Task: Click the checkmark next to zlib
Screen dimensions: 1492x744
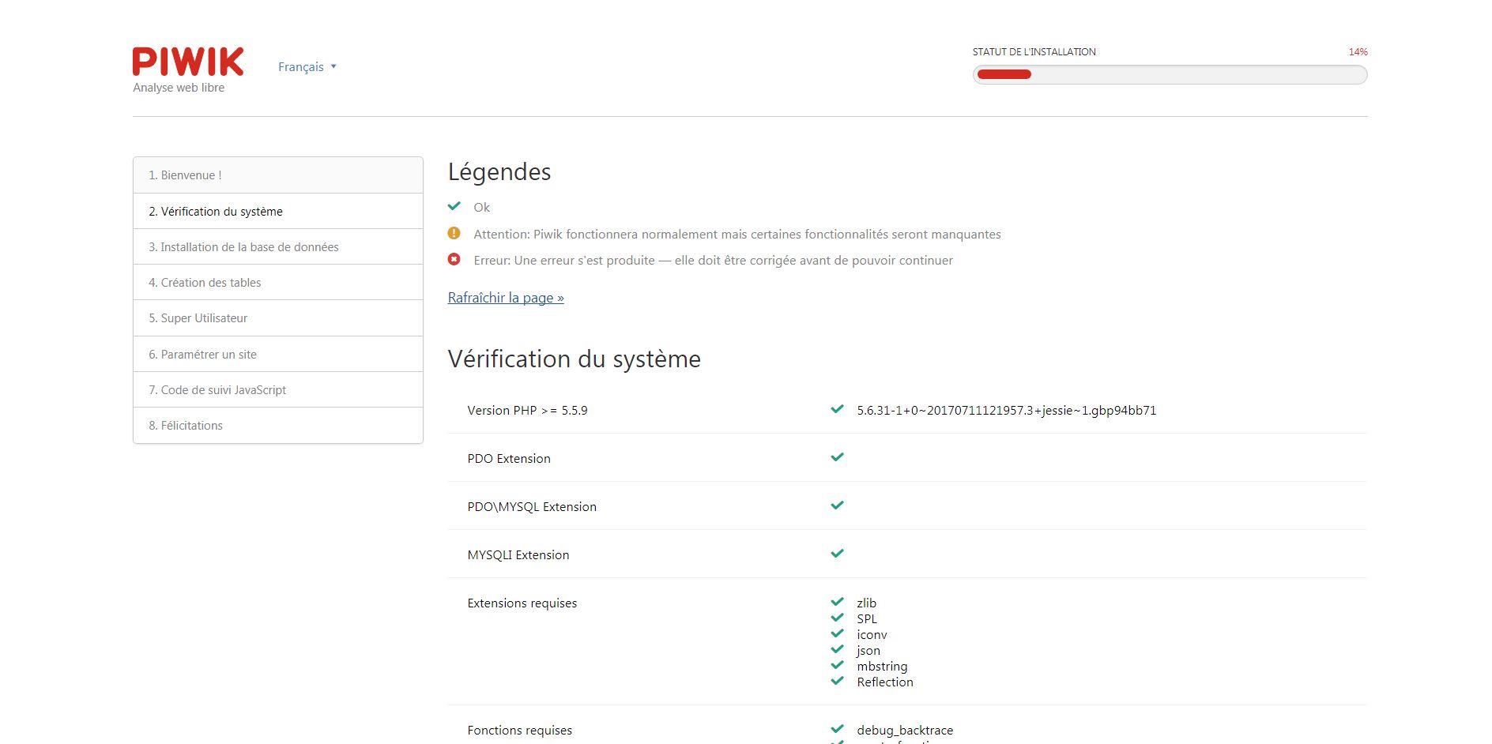Action: coord(838,602)
